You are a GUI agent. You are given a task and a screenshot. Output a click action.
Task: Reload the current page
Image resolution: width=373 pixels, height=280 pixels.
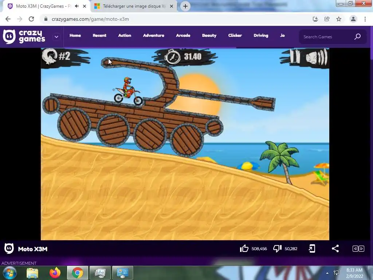coord(31,19)
